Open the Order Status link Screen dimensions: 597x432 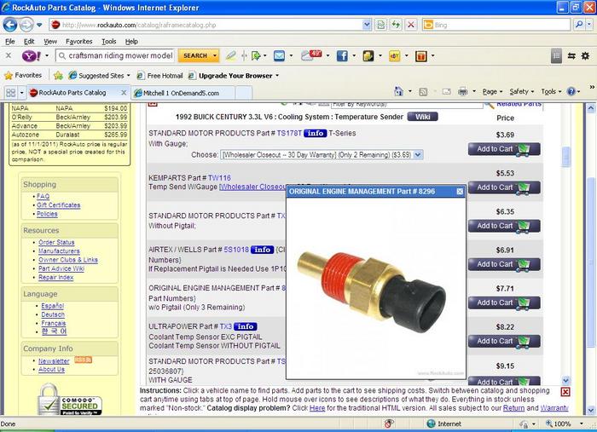56,242
